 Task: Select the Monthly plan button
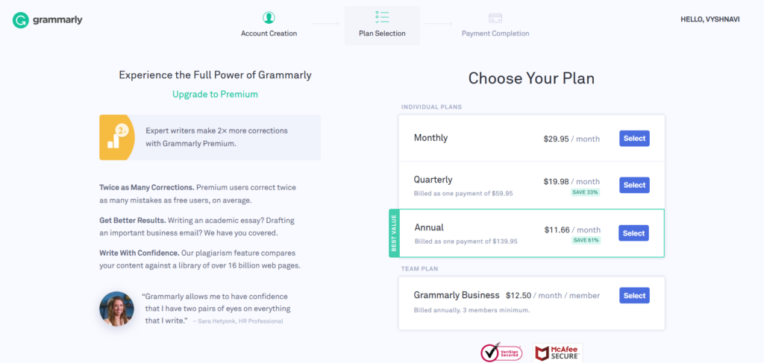(x=634, y=138)
